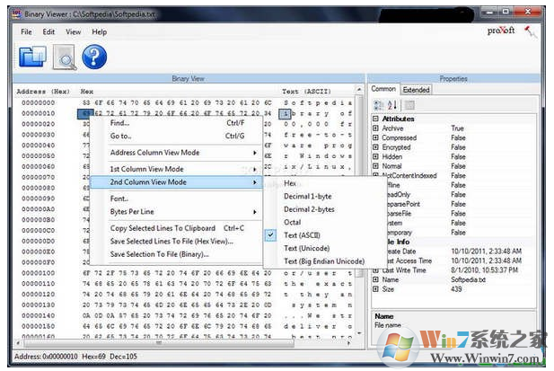The width and height of the screenshot is (554, 371).
Task: Expand the Name property row
Action: [375, 279]
